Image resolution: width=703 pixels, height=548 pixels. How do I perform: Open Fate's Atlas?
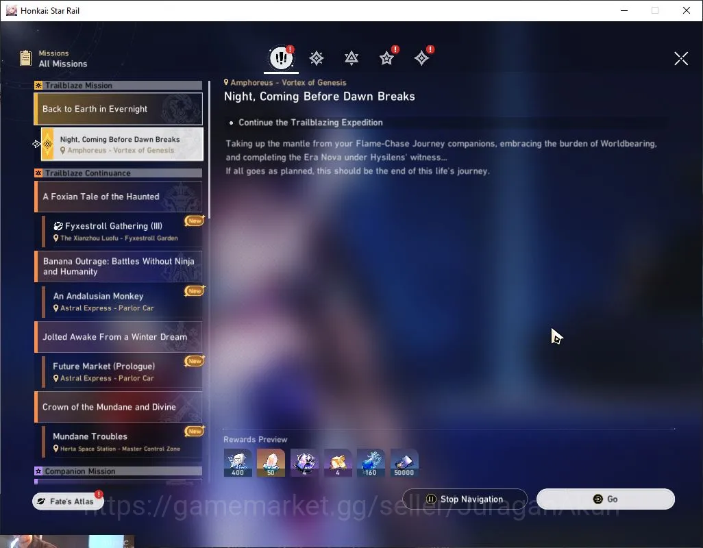(x=68, y=501)
